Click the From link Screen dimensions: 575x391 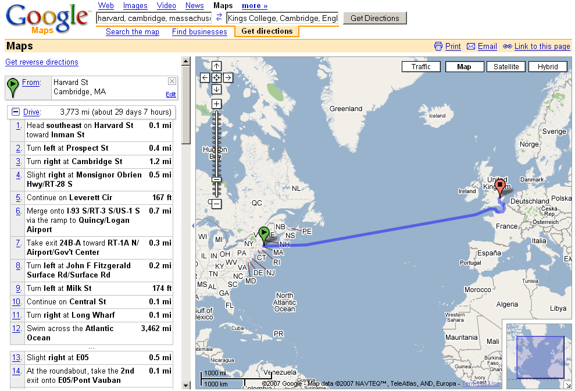31,82
